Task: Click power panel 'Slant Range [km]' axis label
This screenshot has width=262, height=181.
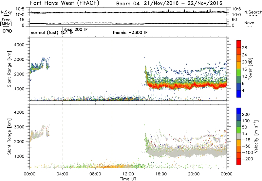Action: (9, 69)
